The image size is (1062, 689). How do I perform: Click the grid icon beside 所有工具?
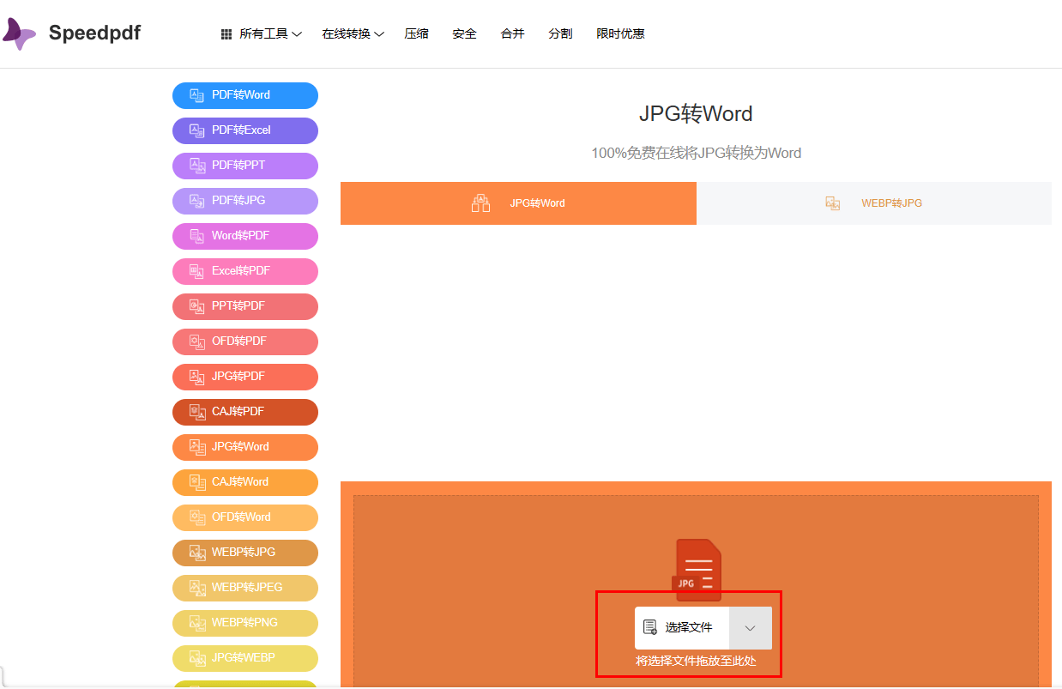coord(226,33)
